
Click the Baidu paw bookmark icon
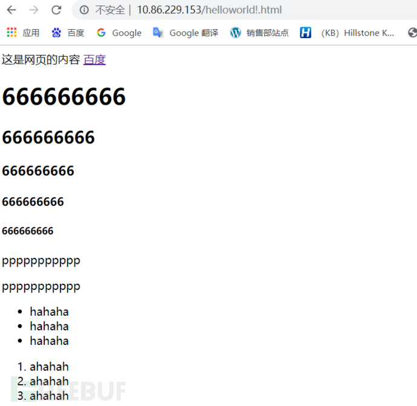[x=56, y=33]
